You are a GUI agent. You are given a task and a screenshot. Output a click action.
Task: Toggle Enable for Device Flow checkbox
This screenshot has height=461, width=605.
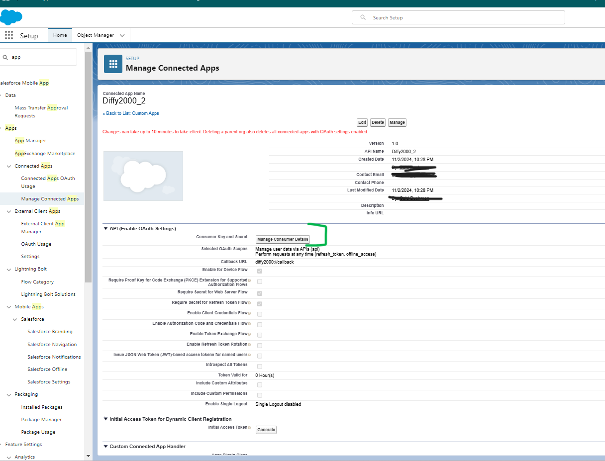[x=259, y=271]
